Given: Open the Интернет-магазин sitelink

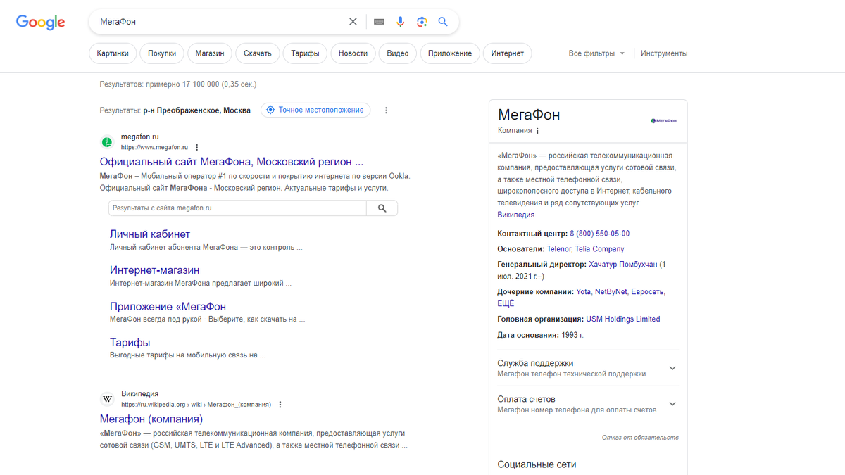Looking at the screenshot, I should pyautogui.click(x=155, y=270).
